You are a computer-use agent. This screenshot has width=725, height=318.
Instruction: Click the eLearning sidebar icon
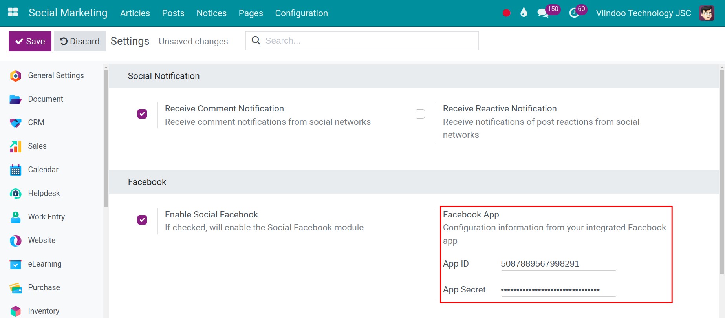click(15, 264)
